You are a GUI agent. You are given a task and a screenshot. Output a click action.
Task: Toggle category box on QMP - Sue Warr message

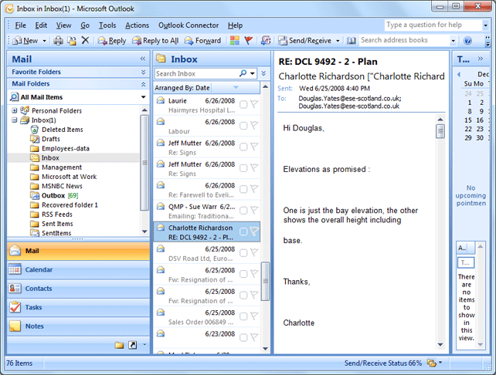[243, 211]
